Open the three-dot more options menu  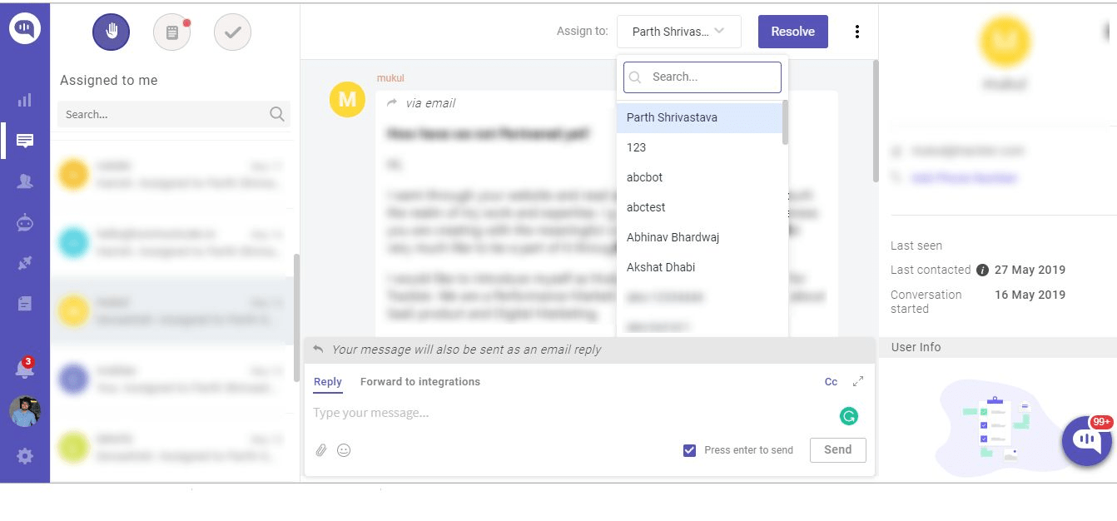click(857, 32)
